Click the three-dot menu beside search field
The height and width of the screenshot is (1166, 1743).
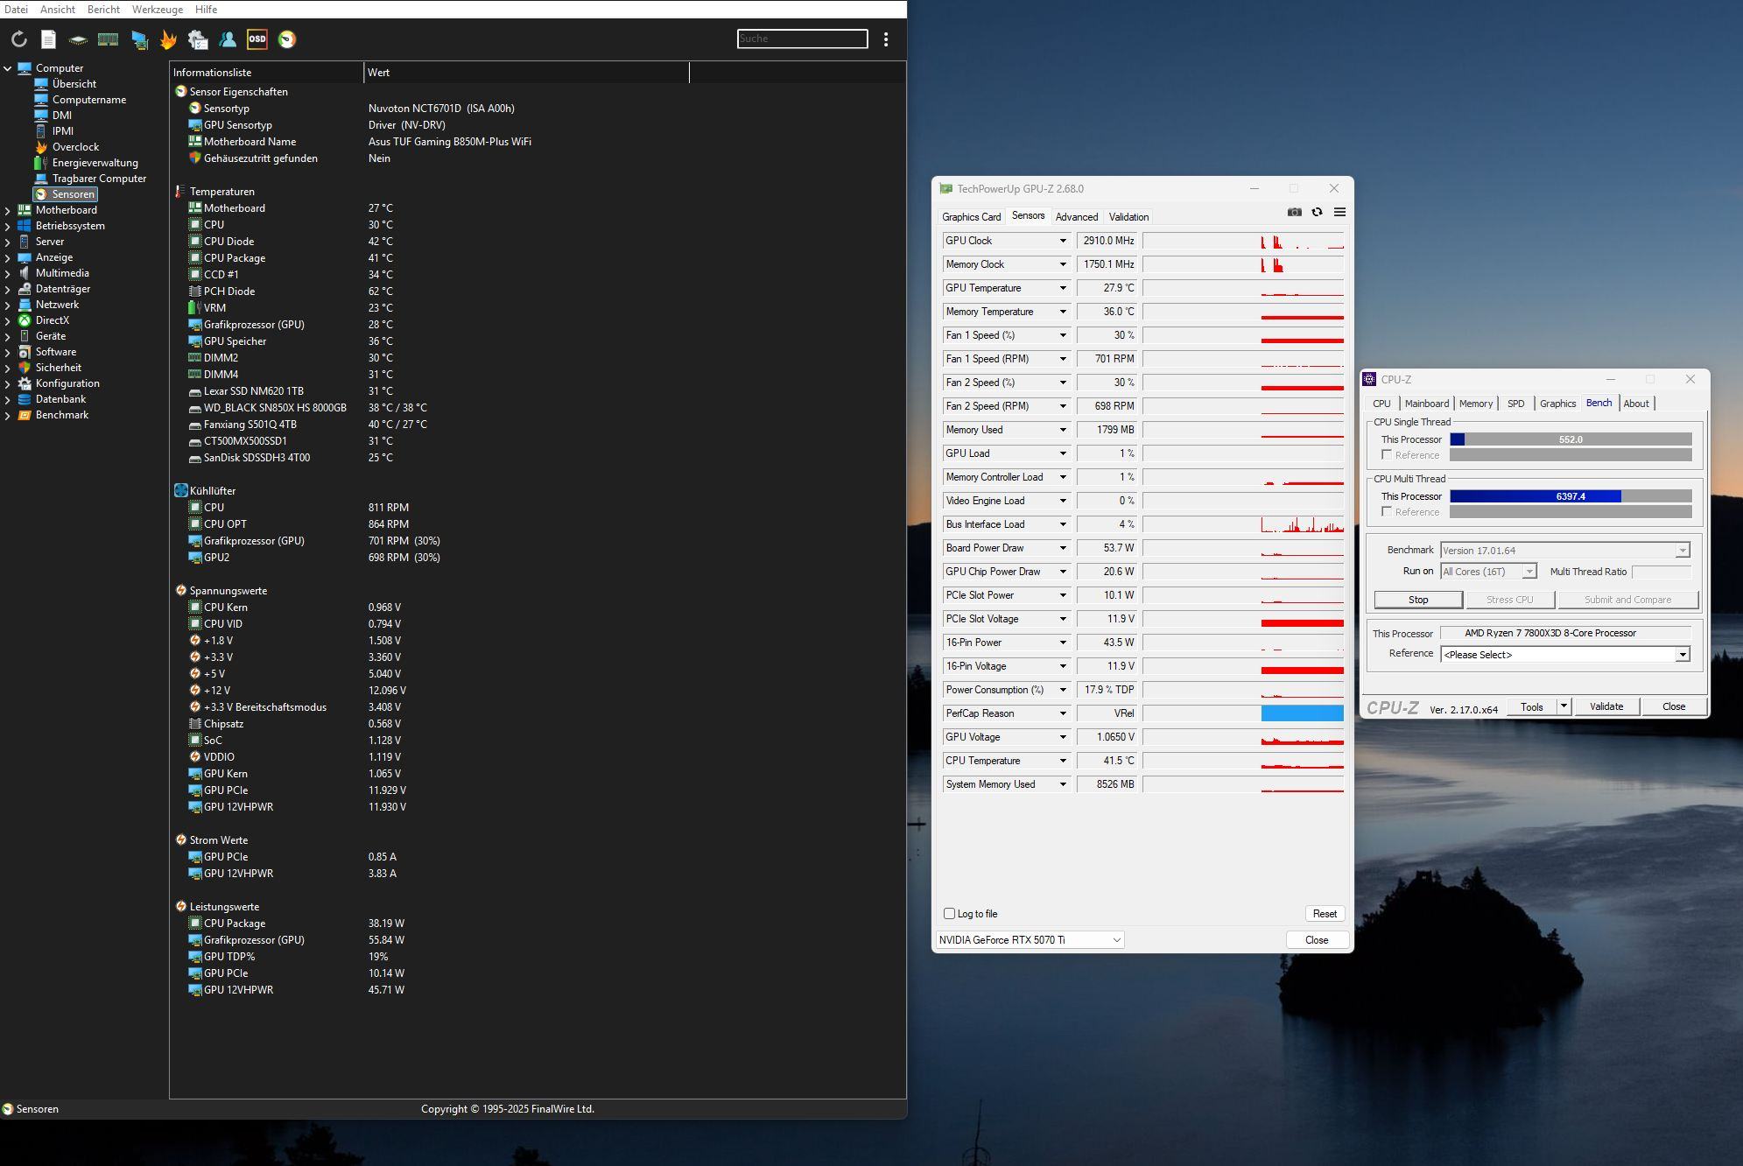[886, 39]
